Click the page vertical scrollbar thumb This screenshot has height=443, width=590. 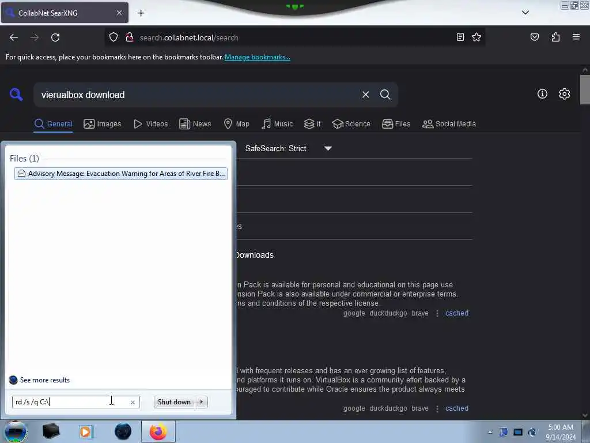coord(585,89)
